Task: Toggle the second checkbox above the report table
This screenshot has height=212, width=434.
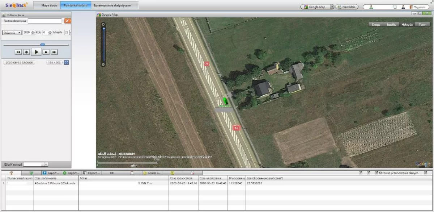Action: [369, 173]
